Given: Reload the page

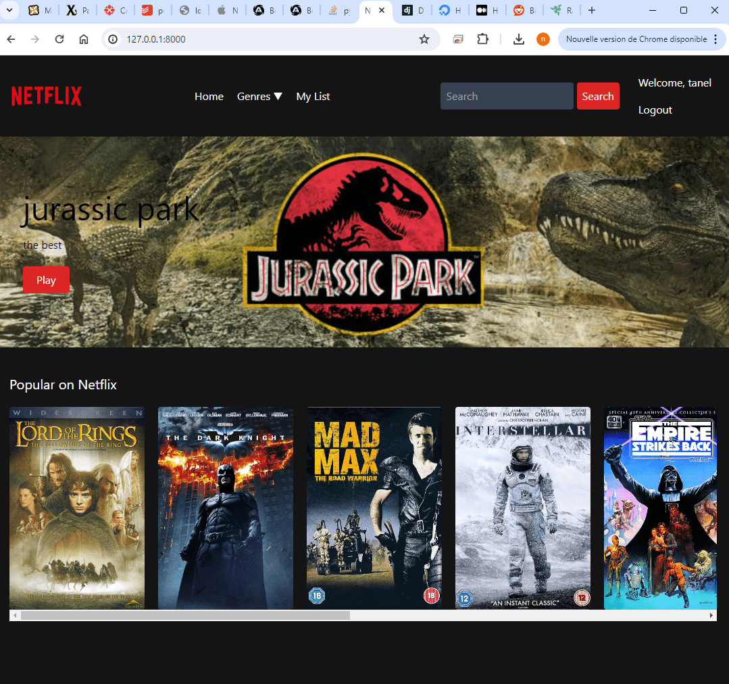Looking at the screenshot, I should [x=59, y=39].
